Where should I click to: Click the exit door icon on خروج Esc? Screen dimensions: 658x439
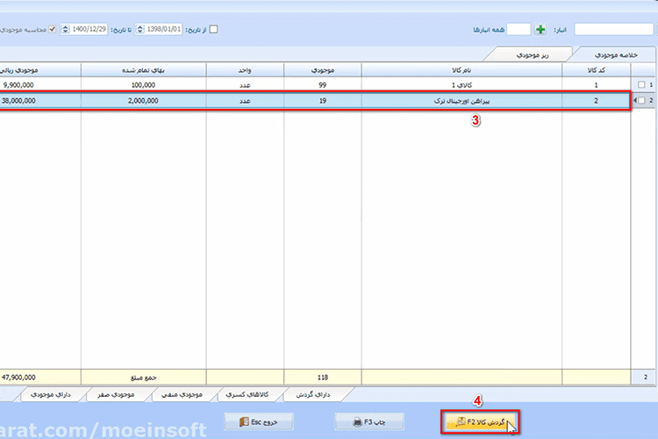click(244, 421)
